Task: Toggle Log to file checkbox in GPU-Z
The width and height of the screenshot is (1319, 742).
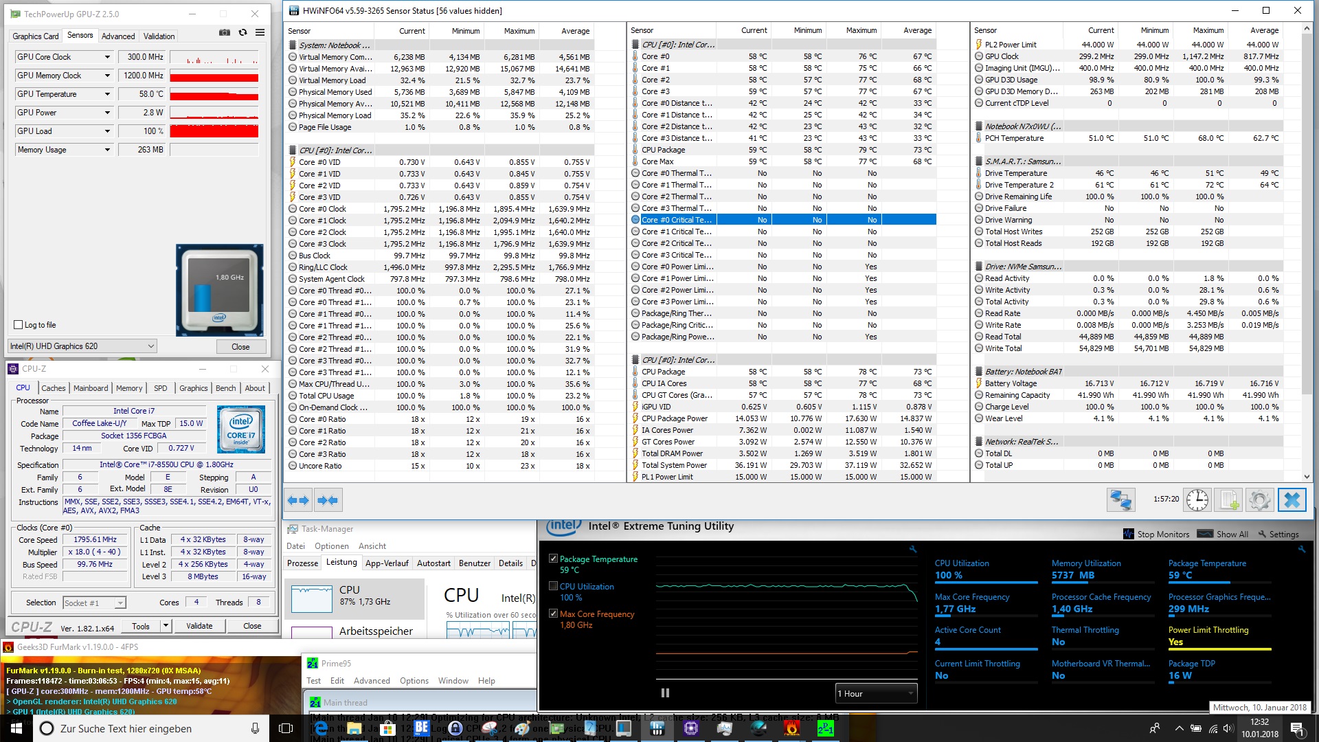Action: (x=19, y=325)
